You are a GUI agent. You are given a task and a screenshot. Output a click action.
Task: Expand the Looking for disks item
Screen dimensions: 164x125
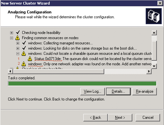(18, 48)
